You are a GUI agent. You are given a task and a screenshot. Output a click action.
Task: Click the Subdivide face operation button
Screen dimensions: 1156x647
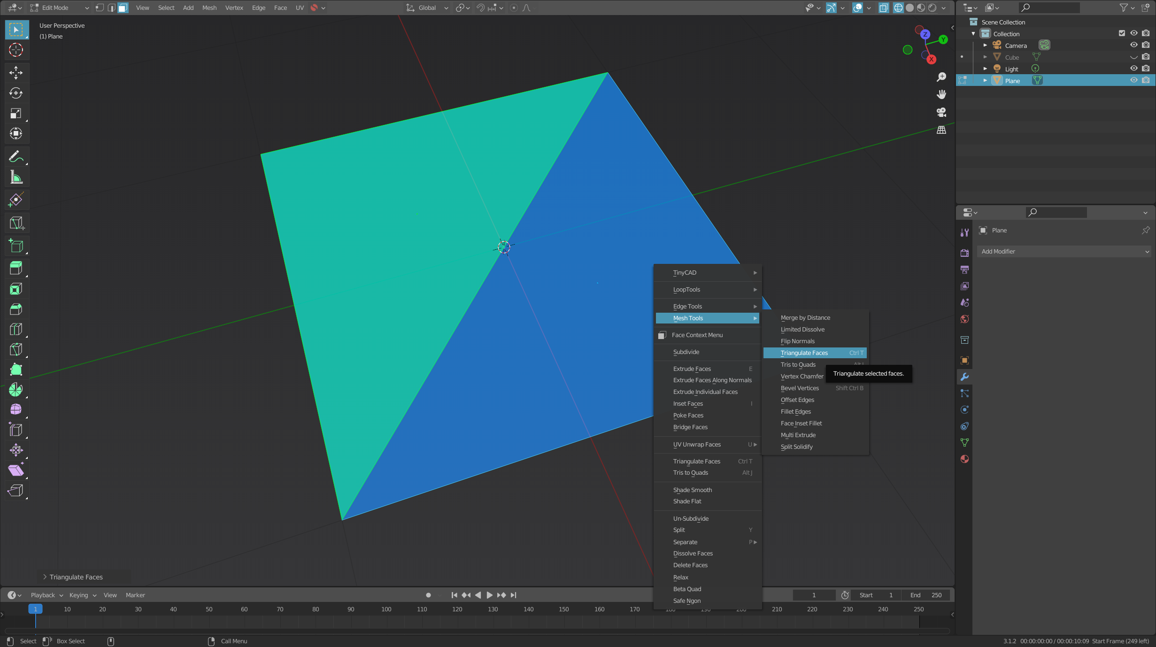click(x=686, y=352)
